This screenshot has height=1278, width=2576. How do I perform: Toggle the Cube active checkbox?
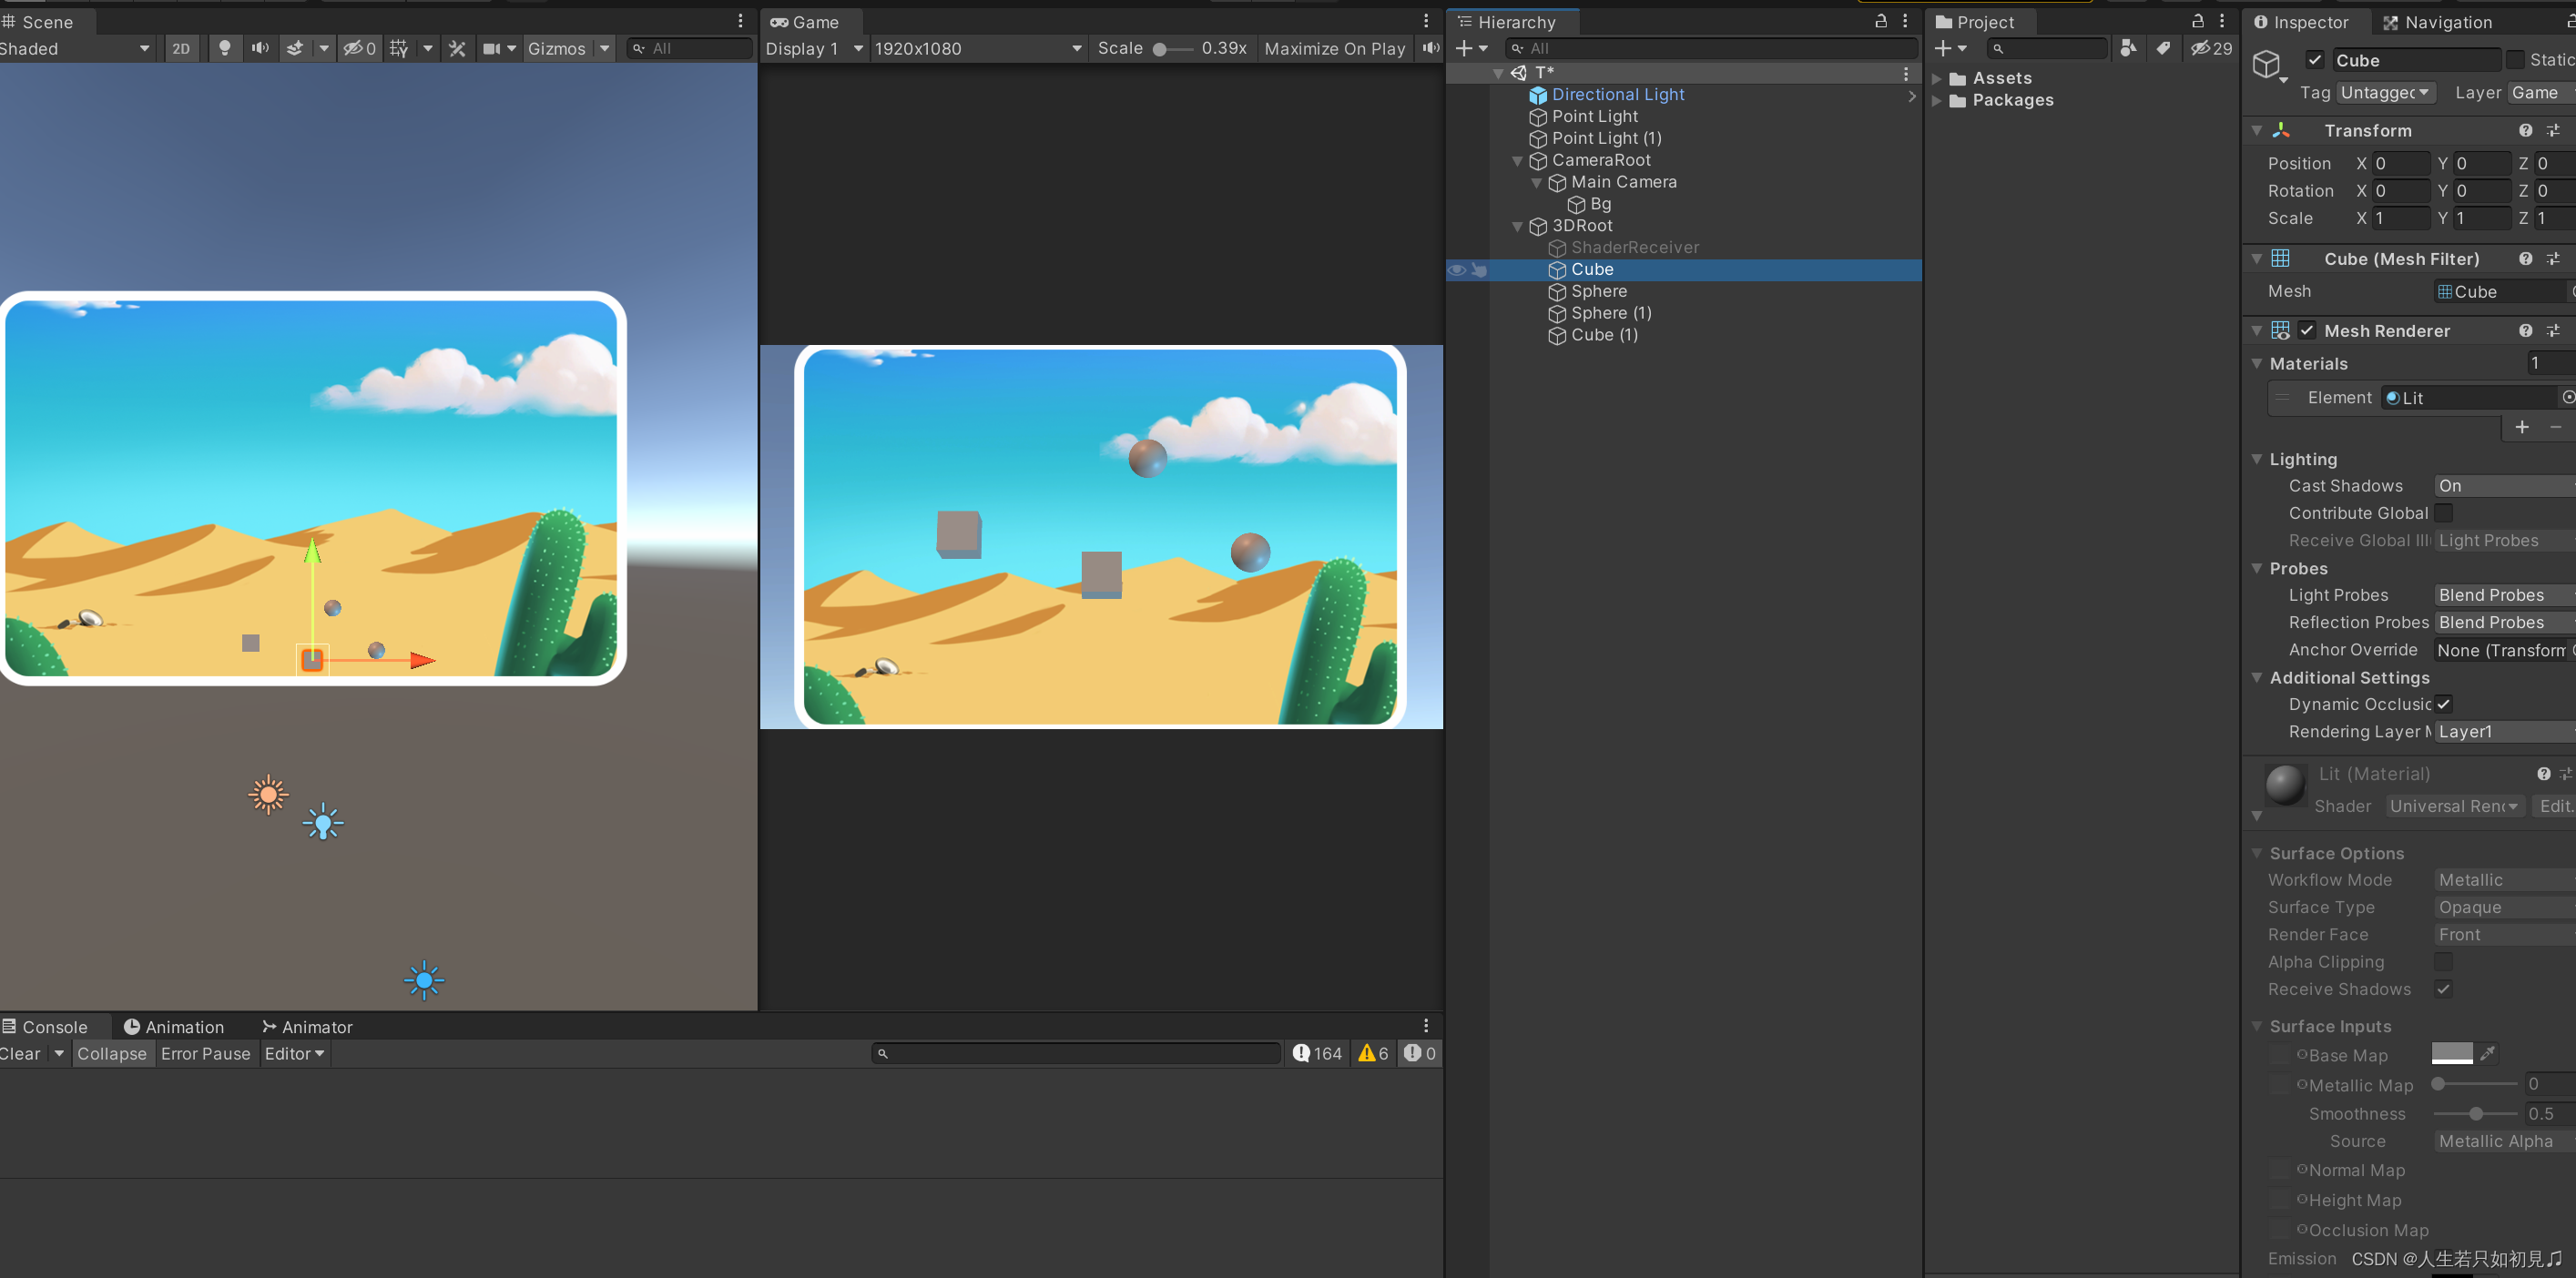(2314, 60)
